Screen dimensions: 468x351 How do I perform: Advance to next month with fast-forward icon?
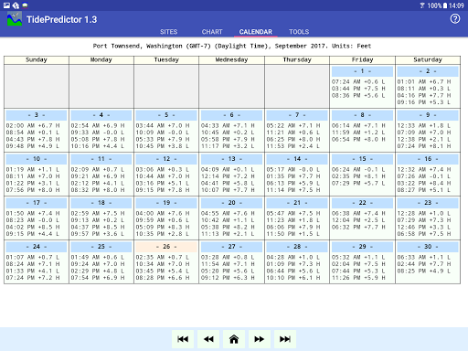[x=260, y=339]
